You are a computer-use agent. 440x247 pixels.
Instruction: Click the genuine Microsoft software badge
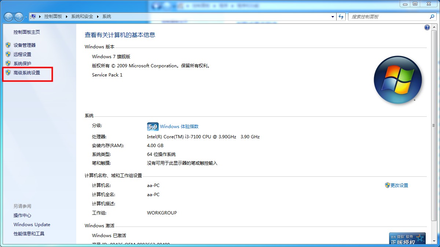407,239
